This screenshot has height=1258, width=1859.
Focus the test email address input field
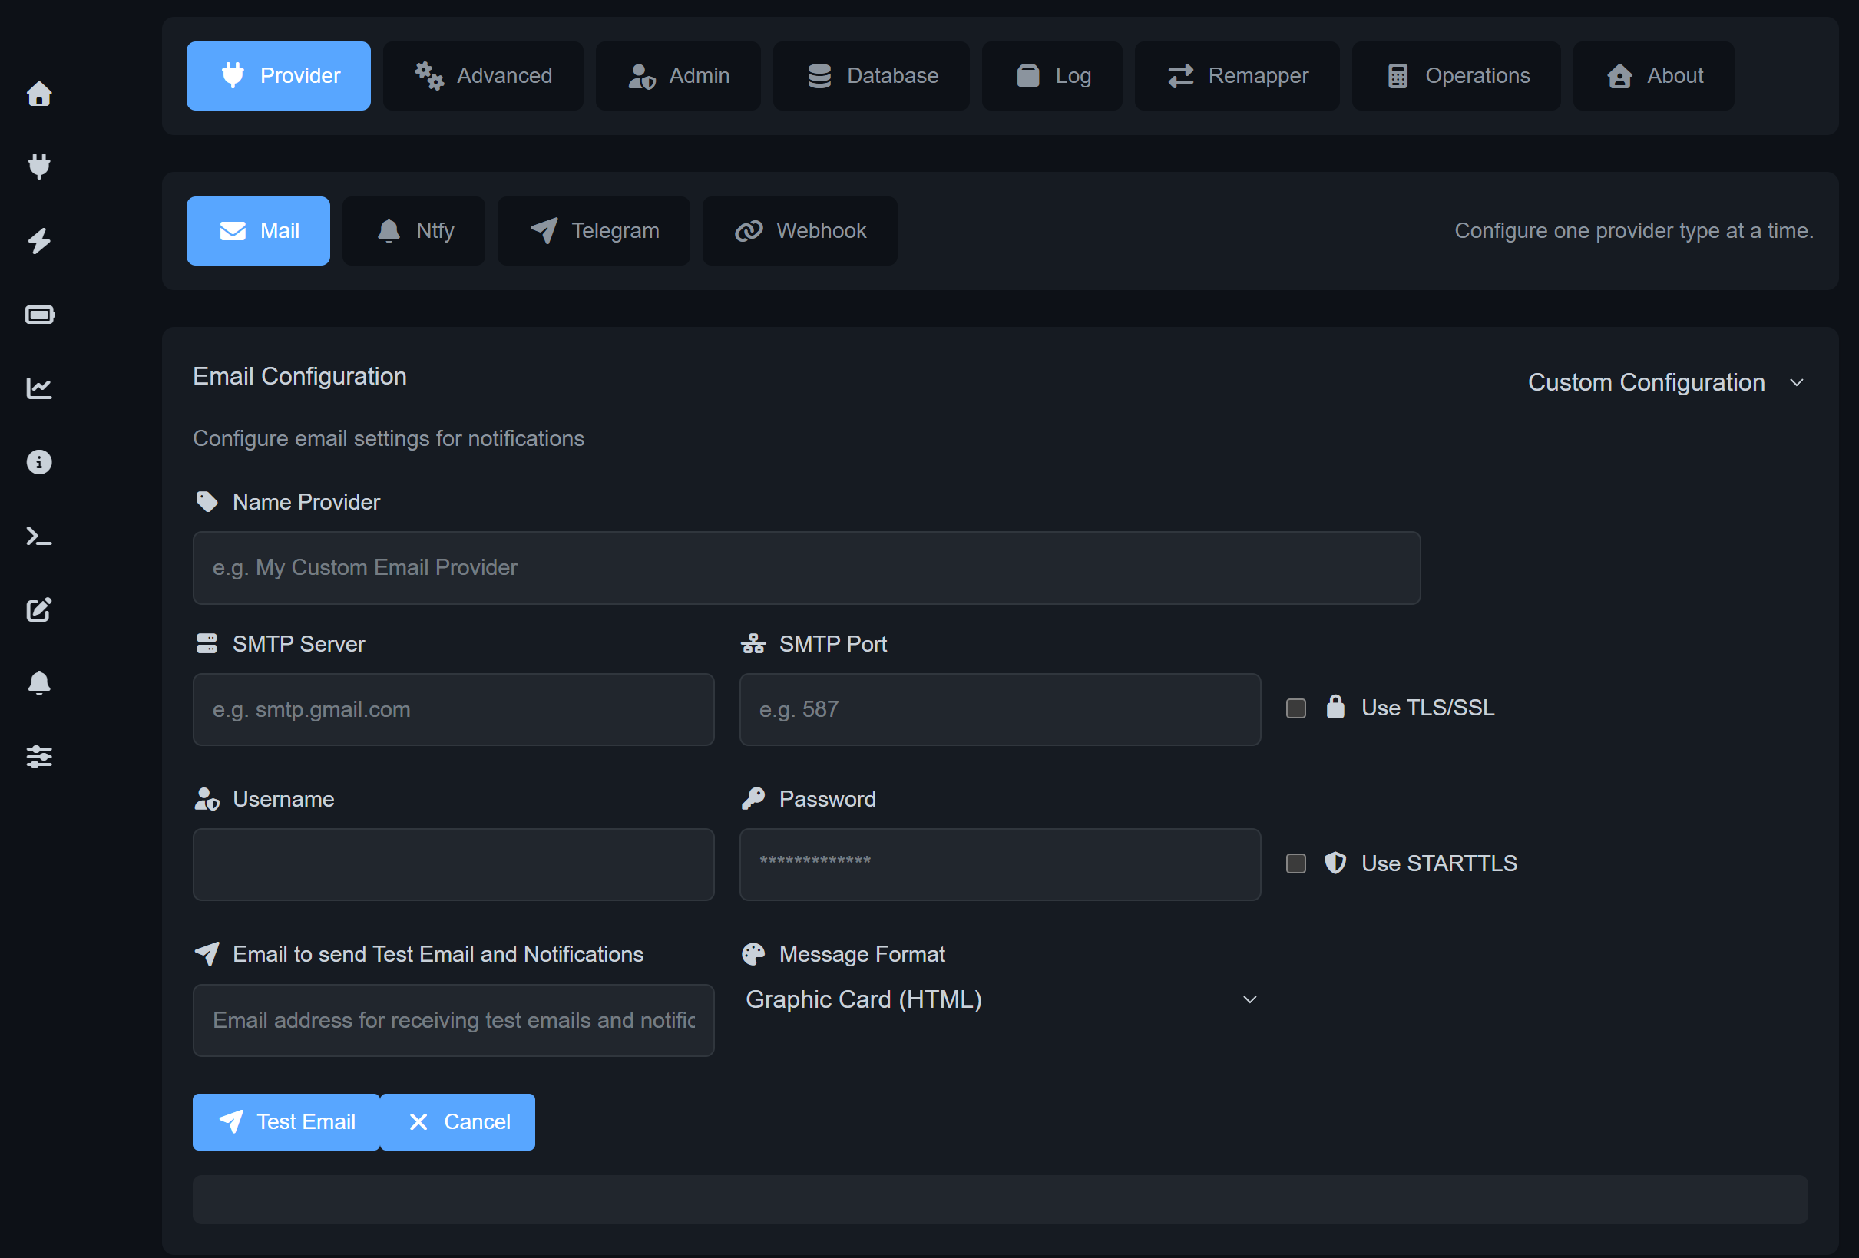(454, 1021)
